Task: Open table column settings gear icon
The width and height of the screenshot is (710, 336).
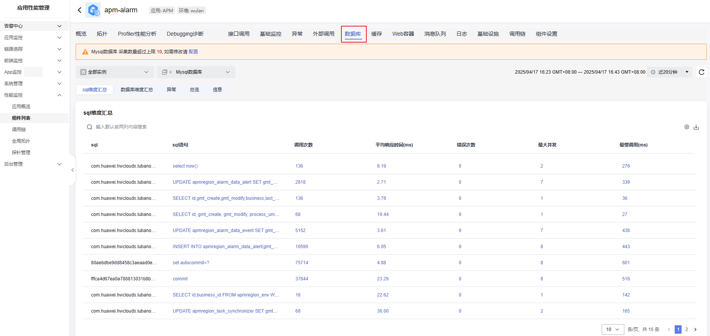Action: click(687, 127)
